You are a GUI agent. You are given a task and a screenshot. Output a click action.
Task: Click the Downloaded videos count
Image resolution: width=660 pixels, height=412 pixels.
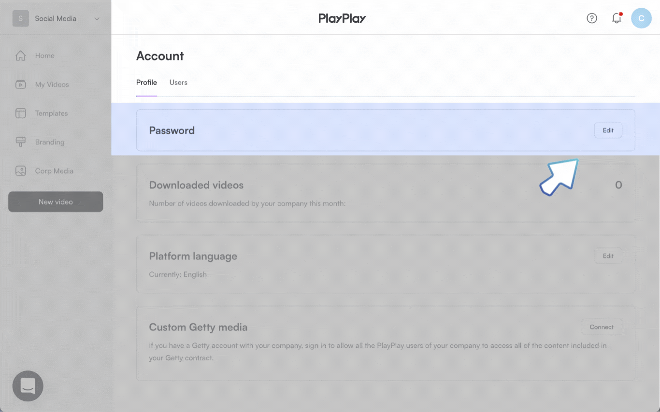[619, 185]
